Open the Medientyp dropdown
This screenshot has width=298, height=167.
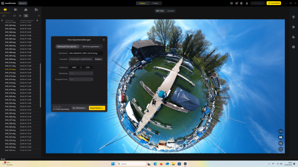click(81, 73)
